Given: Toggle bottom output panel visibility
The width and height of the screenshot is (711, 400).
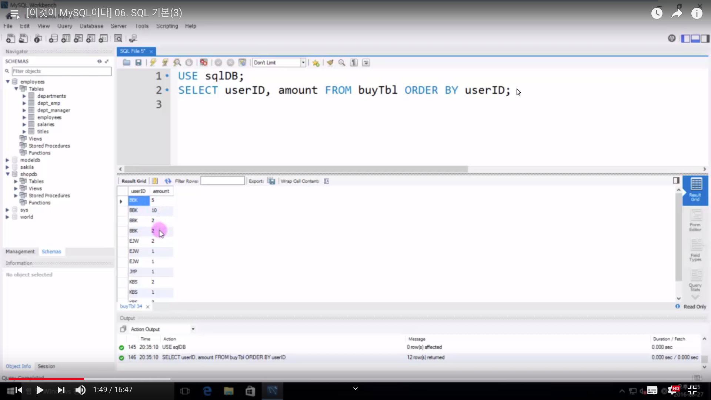Looking at the screenshot, I should click(695, 39).
